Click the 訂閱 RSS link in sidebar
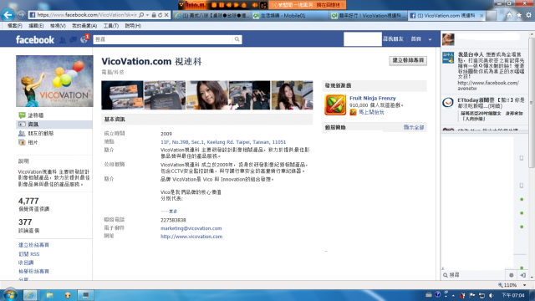The image size is (535, 301). click(28, 254)
